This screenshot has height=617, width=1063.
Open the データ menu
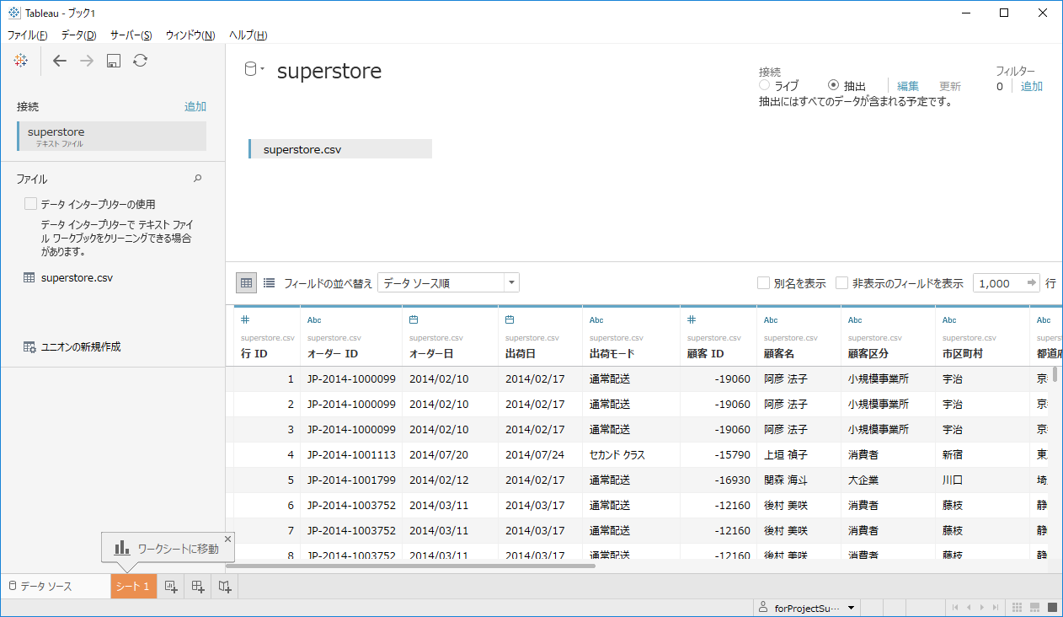click(x=78, y=35)
